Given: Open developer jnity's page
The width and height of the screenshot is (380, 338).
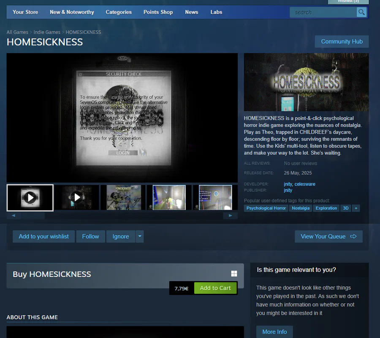Looking at the screenshot, I should click(288, 184).
